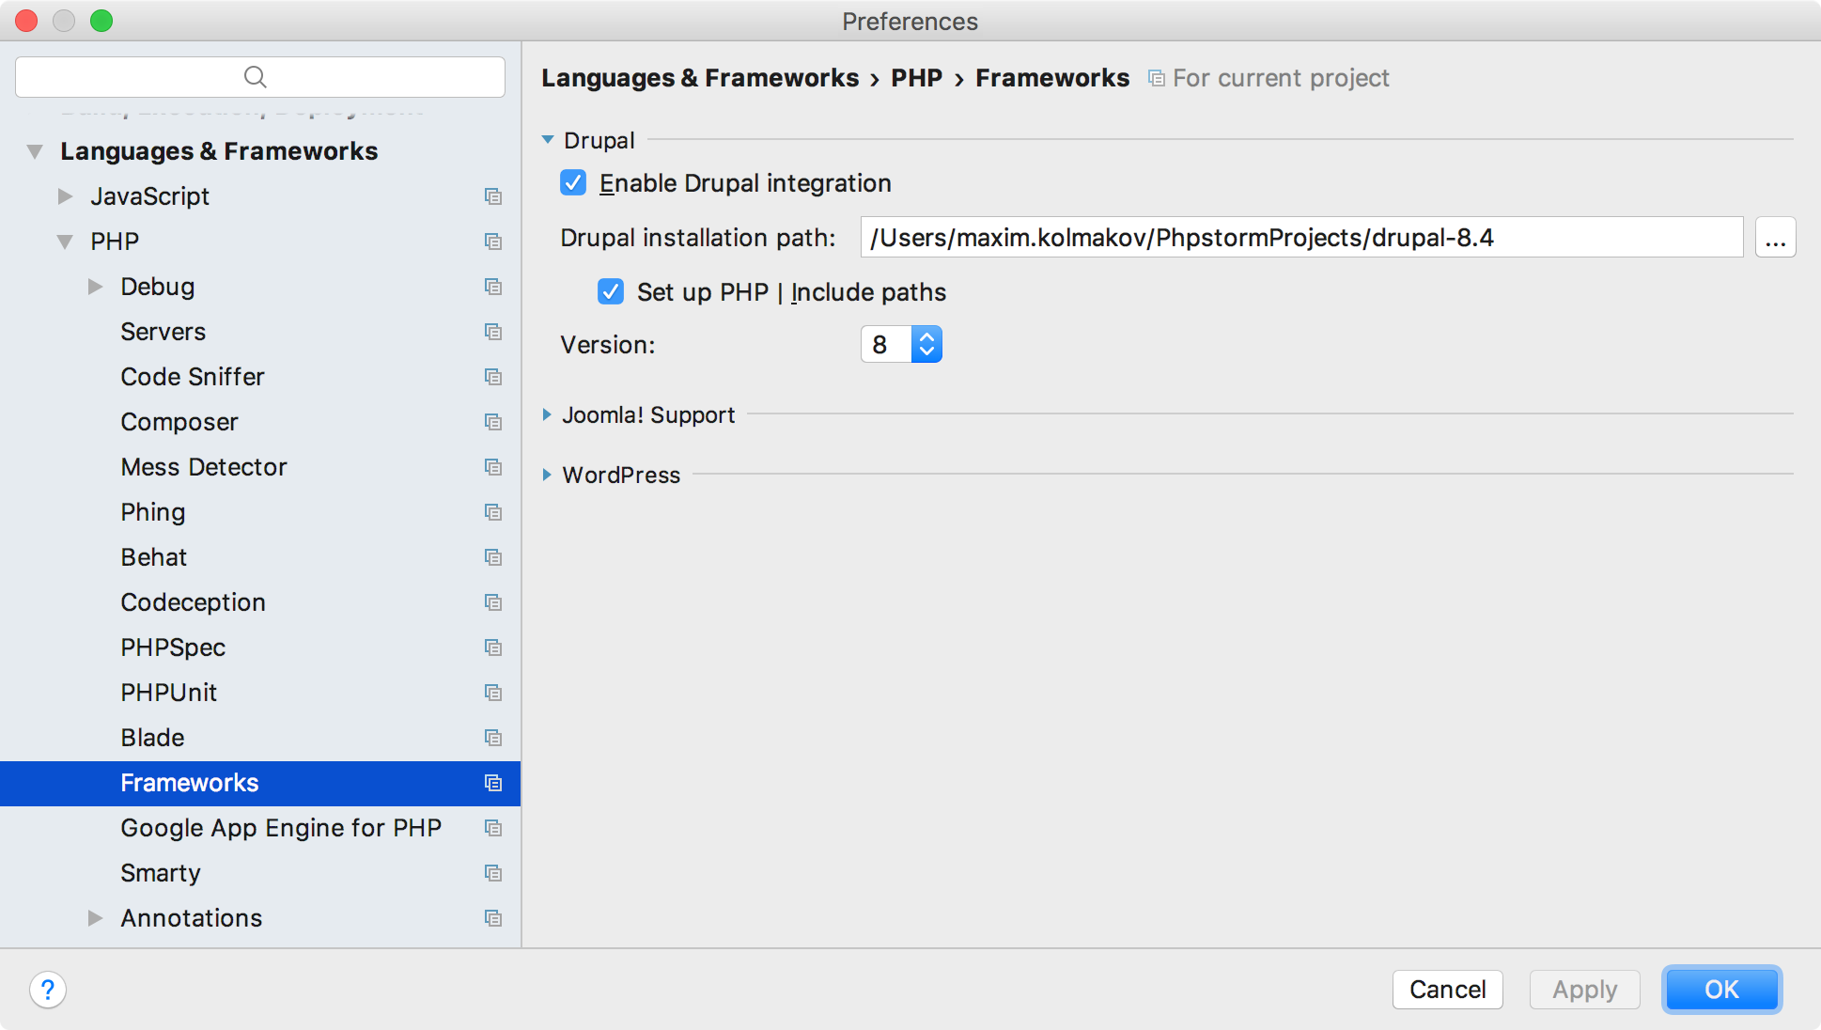Toggle Enable Drupal integration checkbox
Image resolution: width=1821 pixels, height=1030 pixels.
(x=573, y=182)
